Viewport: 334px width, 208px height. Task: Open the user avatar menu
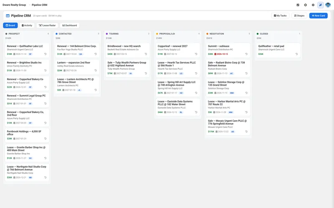328,5
